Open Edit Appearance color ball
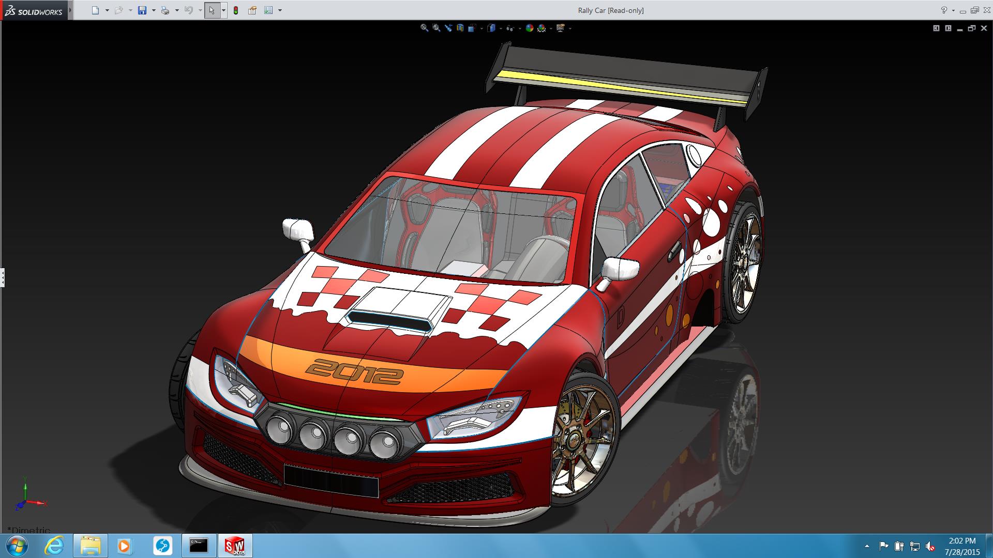This screenshot has width=993, height=558. pyautogui.click(x=529, y=28)
